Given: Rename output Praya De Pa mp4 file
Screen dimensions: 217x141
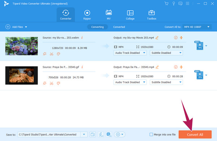Looking at the screenshot, I should point(157,67).
